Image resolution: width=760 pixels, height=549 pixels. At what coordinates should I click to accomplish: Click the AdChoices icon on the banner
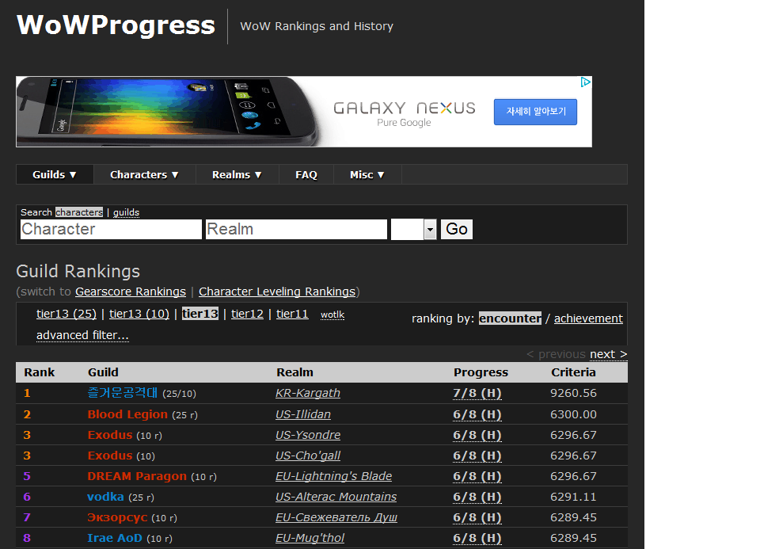point(585,82)
